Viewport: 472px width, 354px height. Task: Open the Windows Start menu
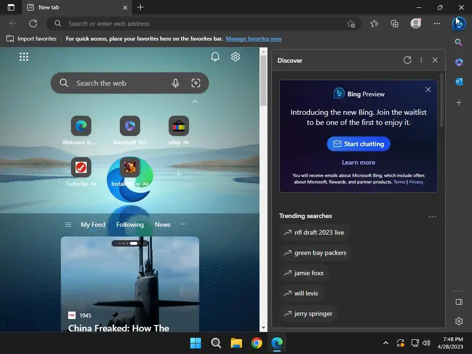tap(195, 343)
